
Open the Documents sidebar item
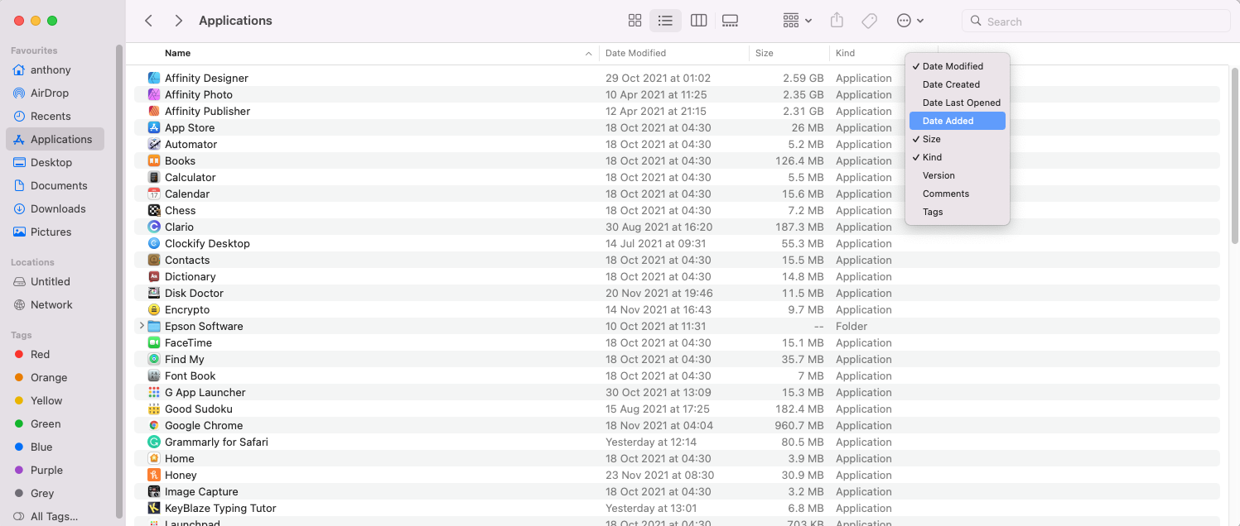click(55, 185)
